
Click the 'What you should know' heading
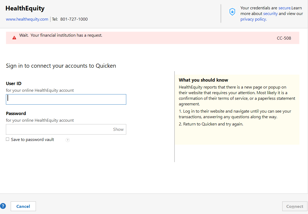[203, 80]
